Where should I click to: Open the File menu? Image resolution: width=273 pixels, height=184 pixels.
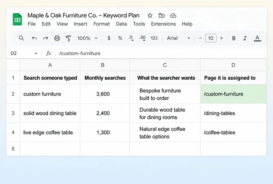[x=32, y=24]
